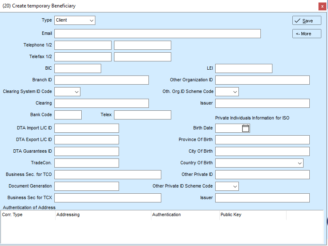This screenshot has height=246, width=328.
Task: Click the Telex input field
Action: (x=143, y=115)
